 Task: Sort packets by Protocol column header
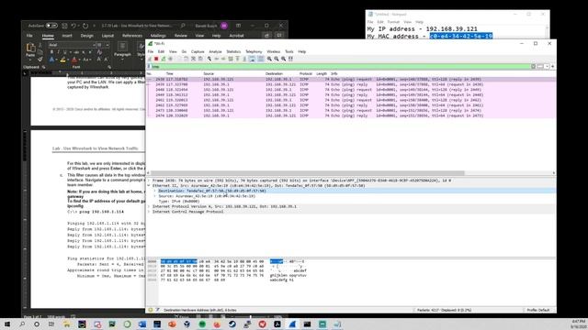tap(306, 73)
